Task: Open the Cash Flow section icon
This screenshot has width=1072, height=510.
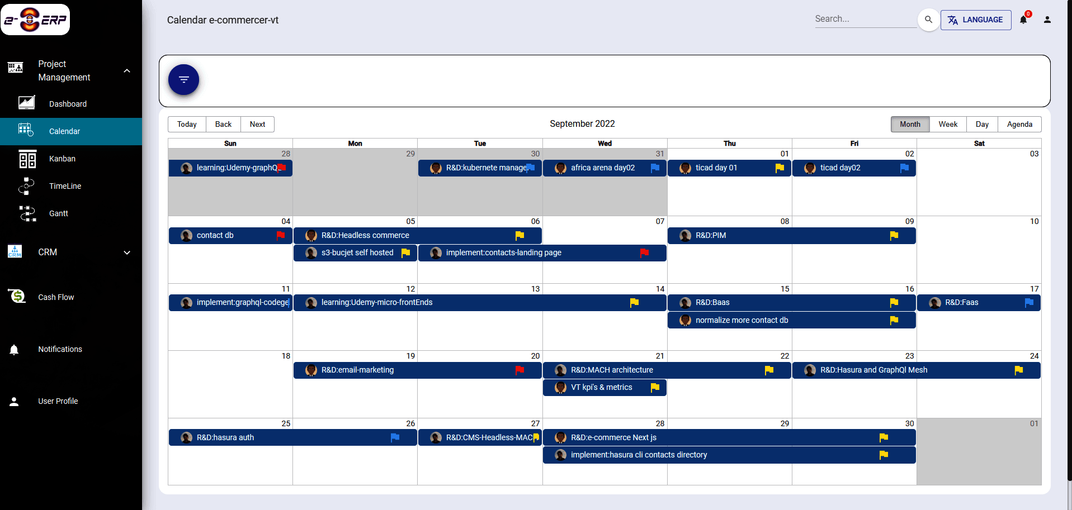Action: [16, 296]
